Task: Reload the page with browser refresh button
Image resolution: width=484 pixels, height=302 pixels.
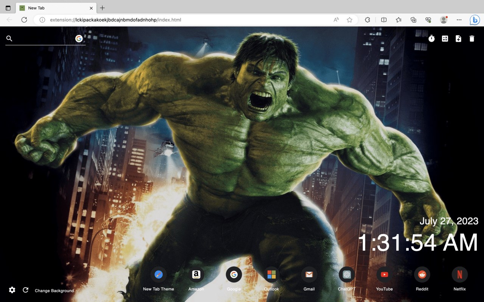Action: (24, 20)
